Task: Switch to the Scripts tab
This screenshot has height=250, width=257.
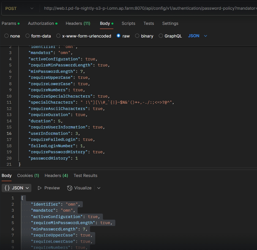Action: (128, 23)
